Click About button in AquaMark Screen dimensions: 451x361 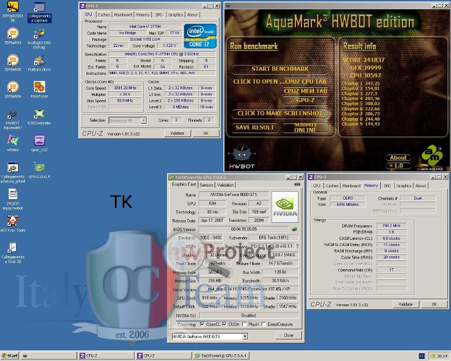coord(398,157)
